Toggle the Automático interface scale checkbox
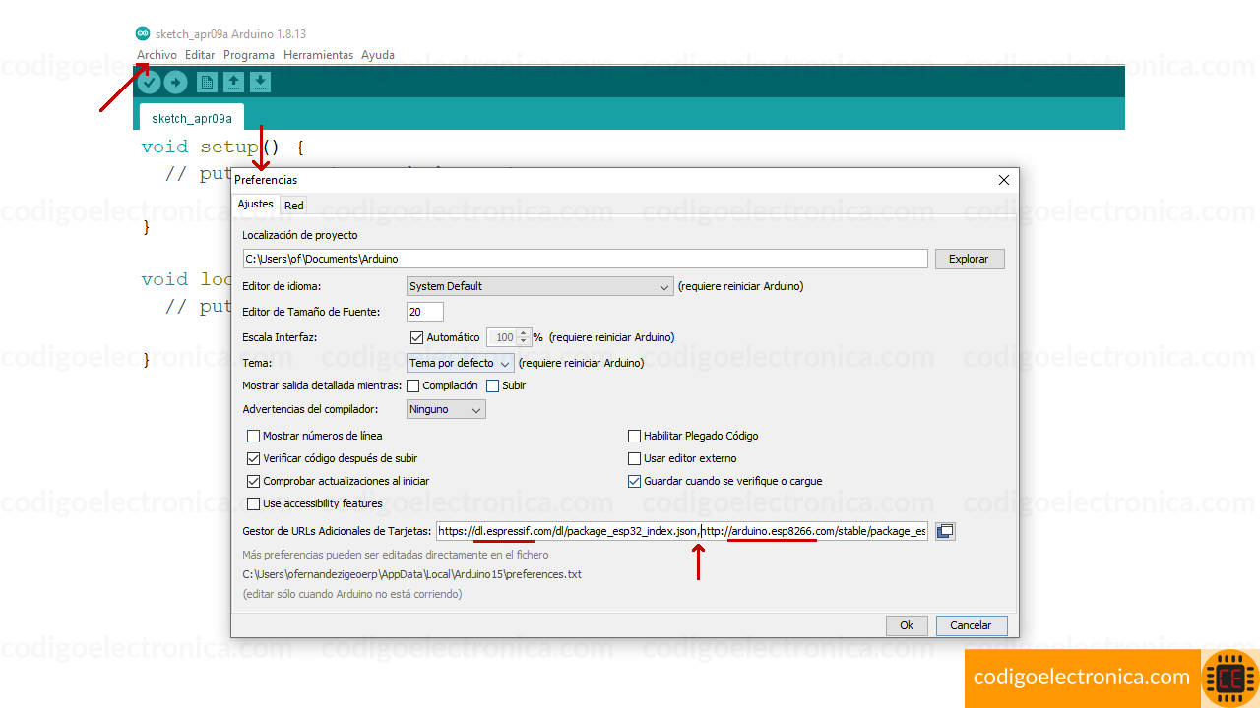Image resolution: width=1260 pixels, height=708 pixels. pyautogui.click(x=416, y=337)
